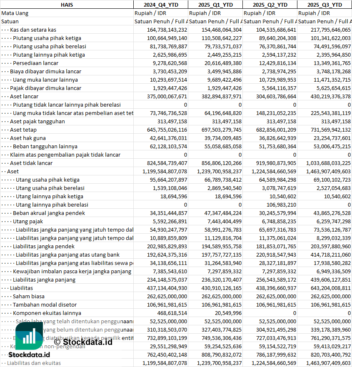The width and height of the screenshot is (352, 367).
Task: Select Liabilitas dan ekuitas label
Action: coord(34,363)
